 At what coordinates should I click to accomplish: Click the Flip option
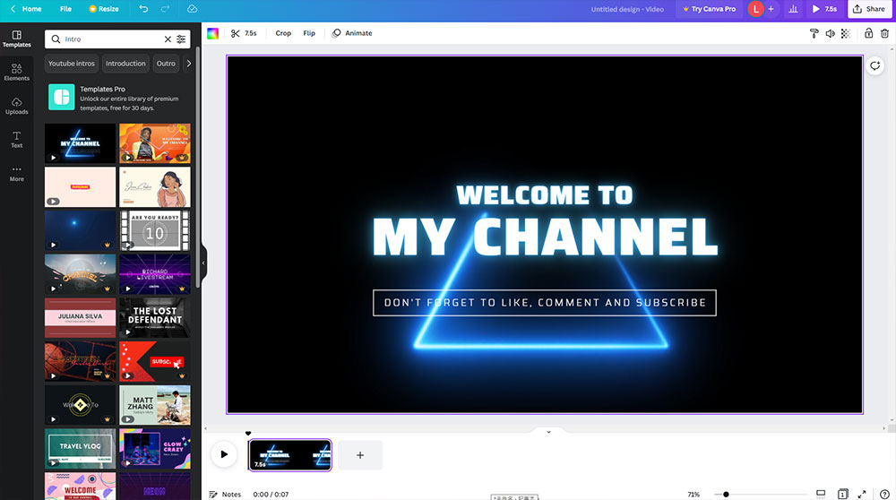click(309, 33)
